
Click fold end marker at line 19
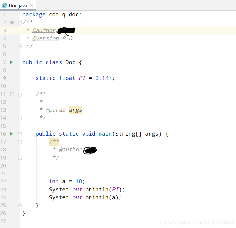pyautogui.click(x=20, y=158)
